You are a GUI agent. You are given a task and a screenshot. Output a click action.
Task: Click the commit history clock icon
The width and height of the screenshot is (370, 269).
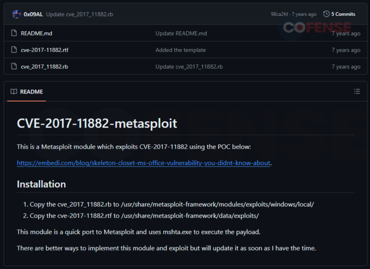[x=326, y=14]
